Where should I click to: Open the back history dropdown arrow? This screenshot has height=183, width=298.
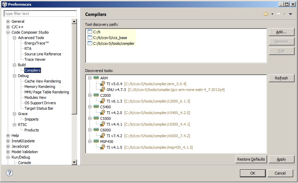click(272, 14)
